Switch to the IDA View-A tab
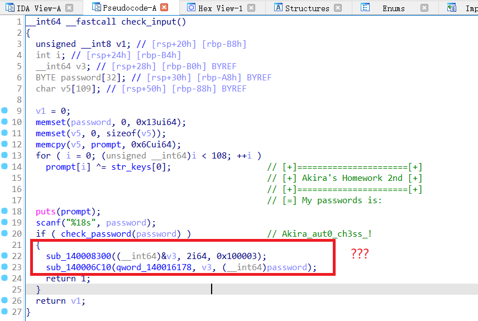This screenshot has height=321, width=478. [x=39, y=8]
